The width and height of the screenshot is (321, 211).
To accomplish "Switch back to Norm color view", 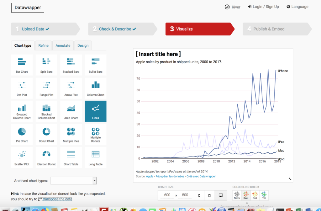I will pyautogui.click(x=237, y=195).
